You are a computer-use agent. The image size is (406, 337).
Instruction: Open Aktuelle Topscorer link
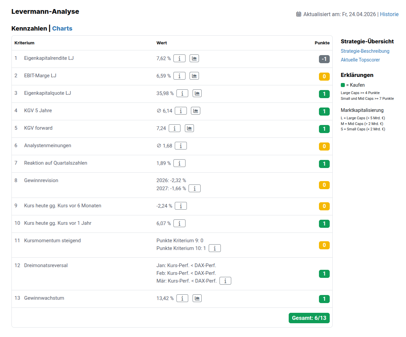point(360,60)
